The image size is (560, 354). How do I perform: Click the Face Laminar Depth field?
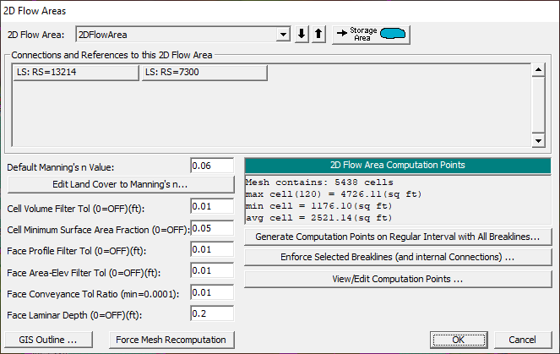(212, 313)
